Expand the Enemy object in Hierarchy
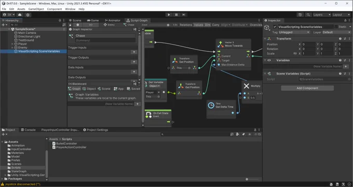 pyautogui.click(x=12, y=48)
